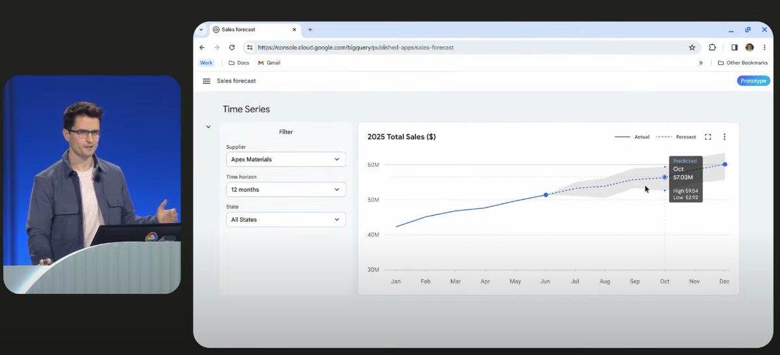Open the Supplier dropdown showing Apex Materials

coord(286,159)
